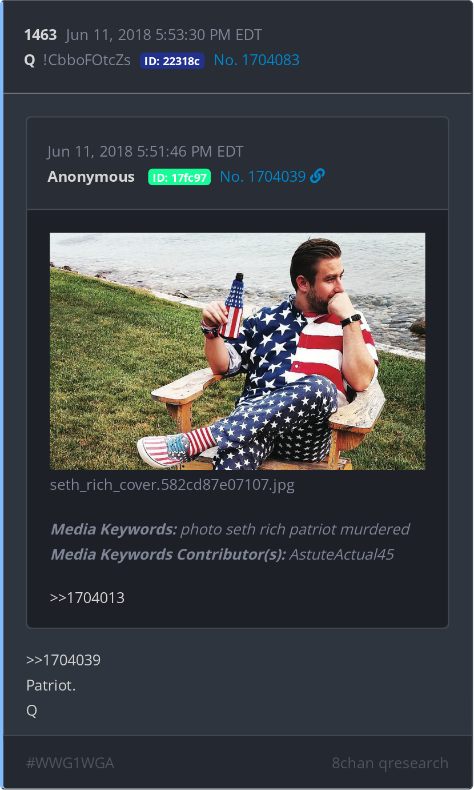The height and width of the screenshot is (790, 474).
Task: Click the Anonymous poster name
Action: tap(91, 177)
